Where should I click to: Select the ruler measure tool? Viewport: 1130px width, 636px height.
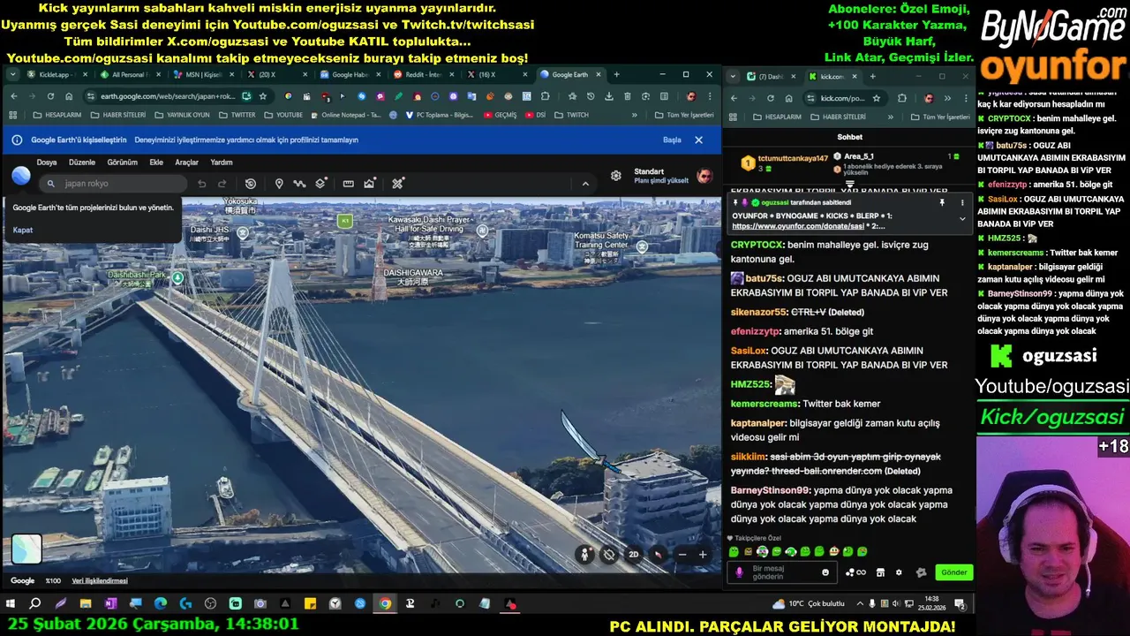tap(348, 184)
